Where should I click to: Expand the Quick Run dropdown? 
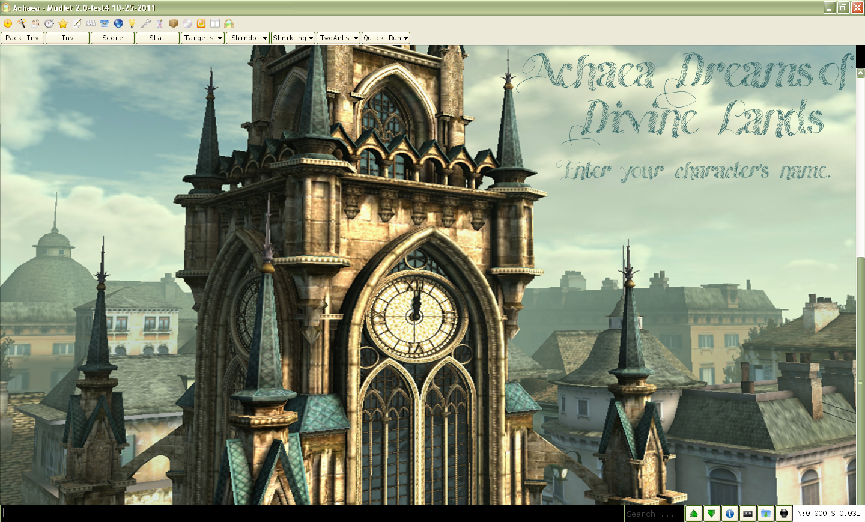click(x=386, y=38)
